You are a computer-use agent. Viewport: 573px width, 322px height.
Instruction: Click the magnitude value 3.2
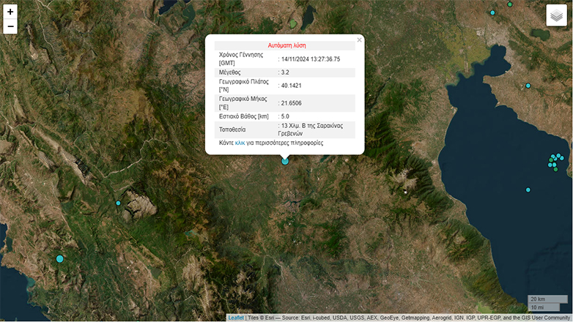(x=286, y=72)
